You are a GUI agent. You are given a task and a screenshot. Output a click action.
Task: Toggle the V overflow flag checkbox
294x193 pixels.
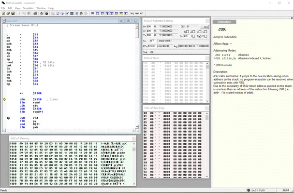tap(200, 32)
